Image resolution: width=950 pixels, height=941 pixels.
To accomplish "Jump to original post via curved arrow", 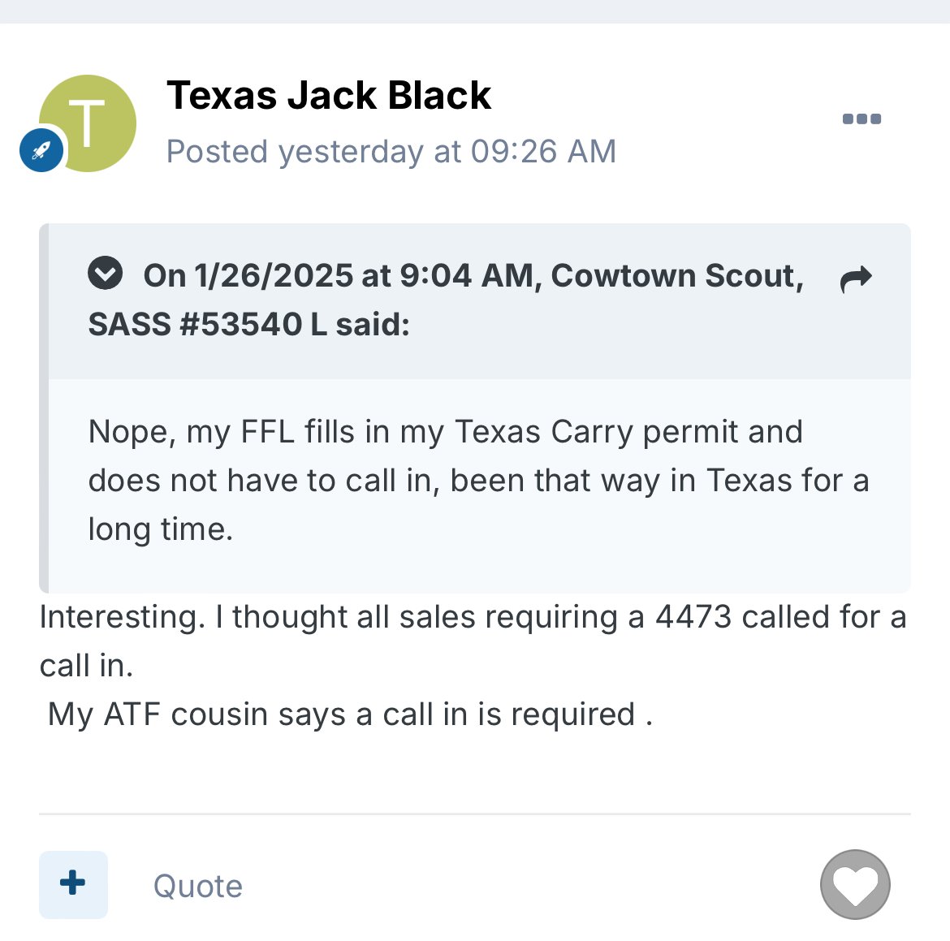I will coord(856,278).
